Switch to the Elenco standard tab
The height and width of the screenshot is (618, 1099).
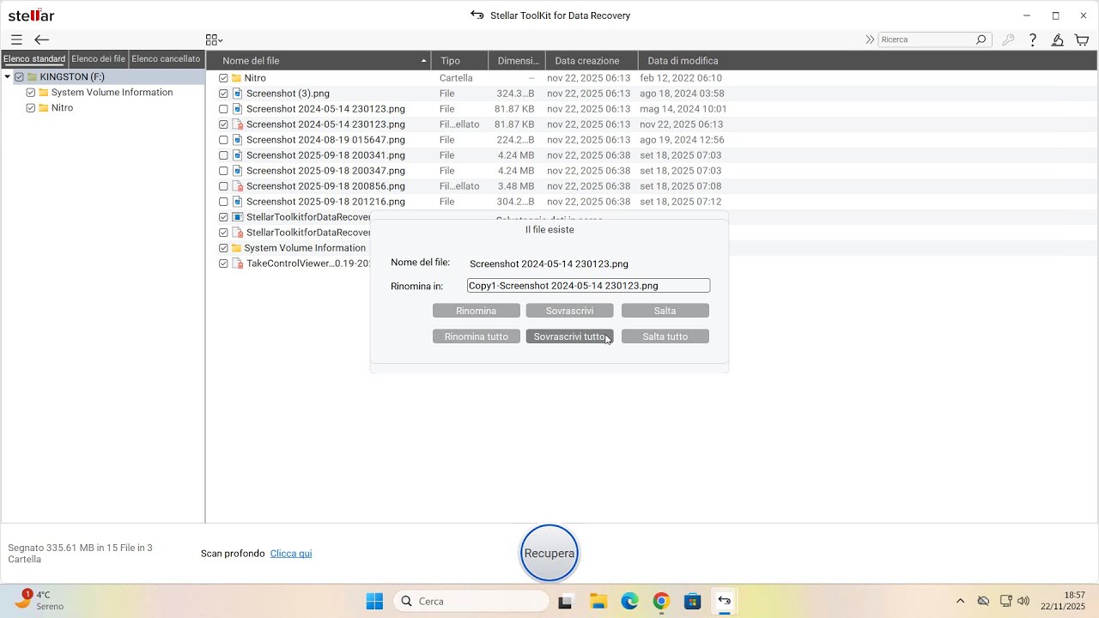(x=34, y=59)
